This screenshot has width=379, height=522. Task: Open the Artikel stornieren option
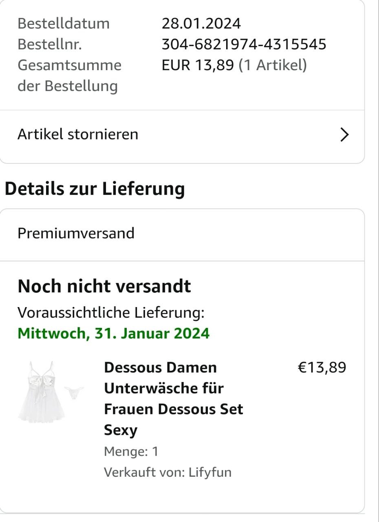(x=78, y=134)
